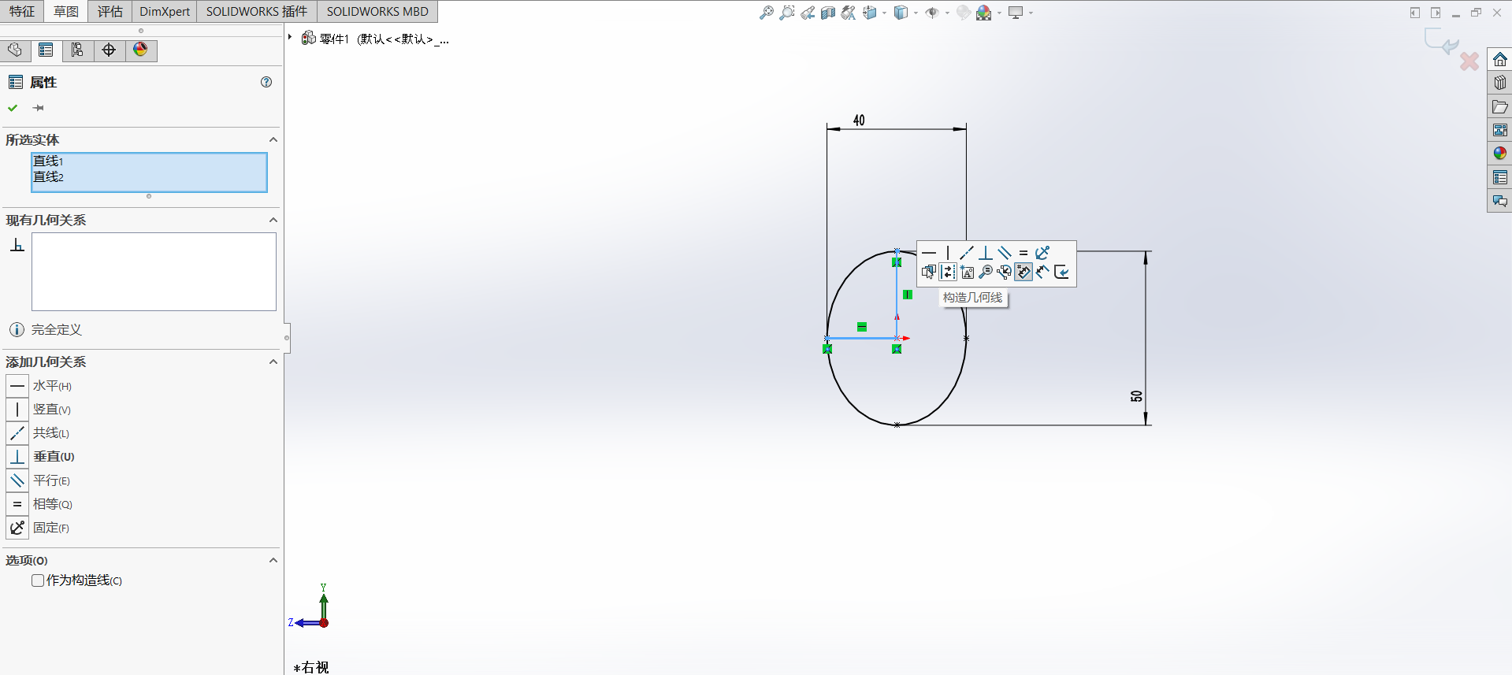This screenshot has width=1512, height=675.
Task: Click green checkmark to confirm properties
Action: (13, 108)
